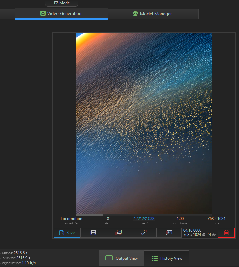Click the duration text 04:16.0000
The image size is (239, 267).
(x=192, y=230)
